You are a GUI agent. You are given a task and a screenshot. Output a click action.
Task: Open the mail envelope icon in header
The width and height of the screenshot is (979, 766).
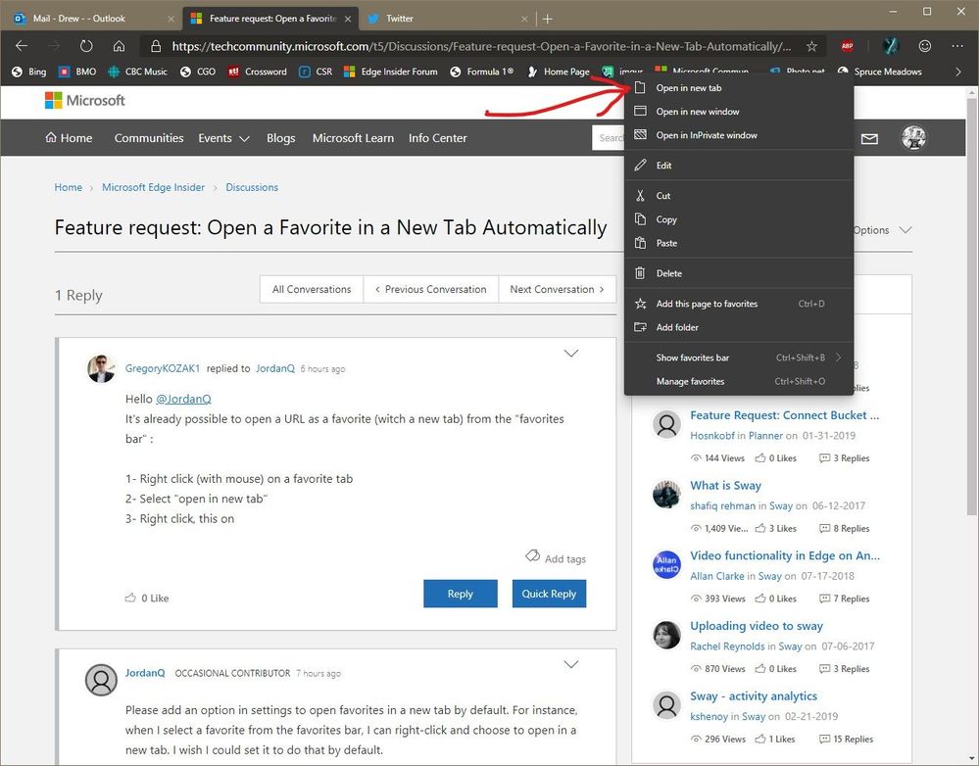pyautogui.click(x=870, y=138)
